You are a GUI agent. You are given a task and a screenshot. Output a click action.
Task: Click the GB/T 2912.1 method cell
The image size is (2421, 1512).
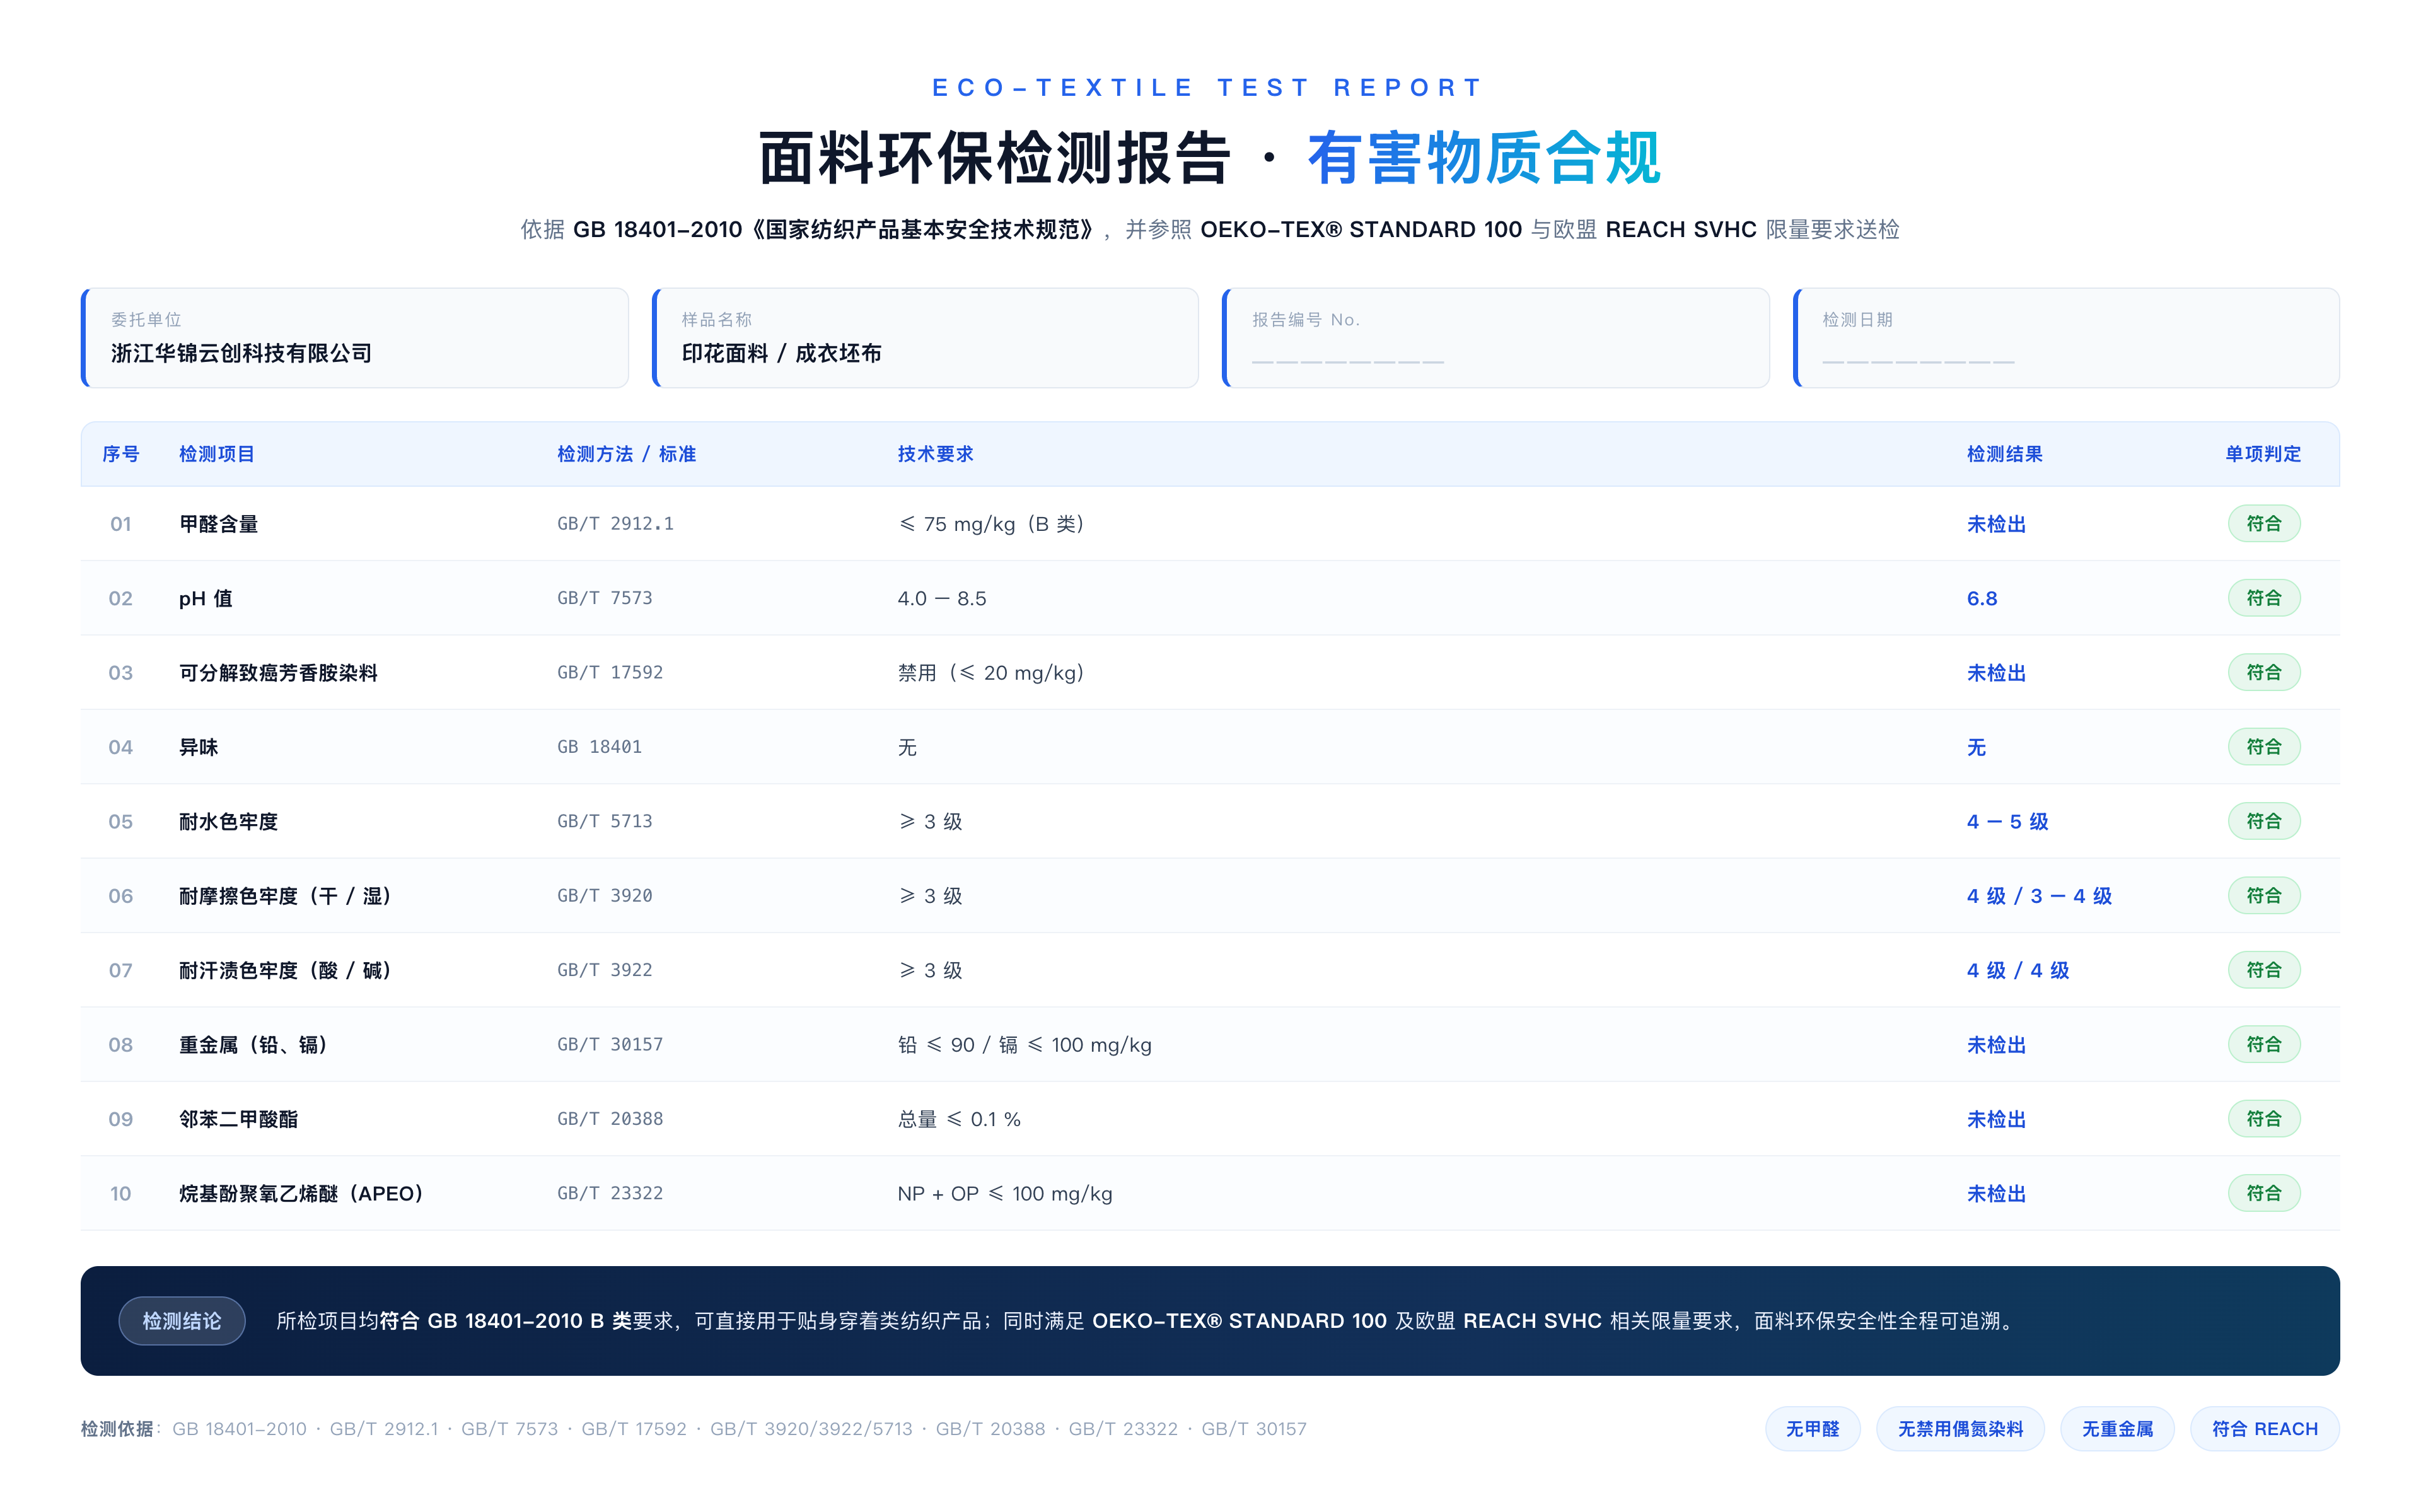click(x=615, y=524)
